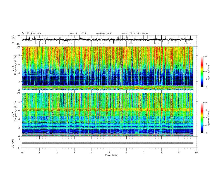Image resolution: width=221 pixels, height=171 pixels.
Task: Click the ch.1 spectrogram color scale bar
Action: [x=202, y=72]
